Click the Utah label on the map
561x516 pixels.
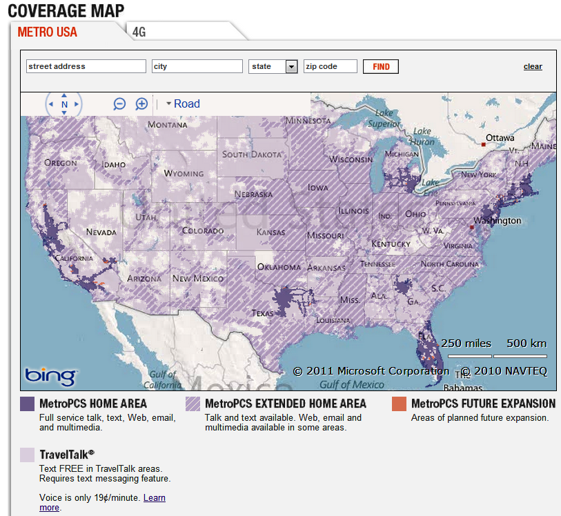(146, 217)
